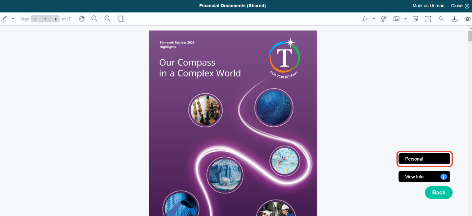Click 'Temasek Review 2023 Highlights' text

click(177, 45)
